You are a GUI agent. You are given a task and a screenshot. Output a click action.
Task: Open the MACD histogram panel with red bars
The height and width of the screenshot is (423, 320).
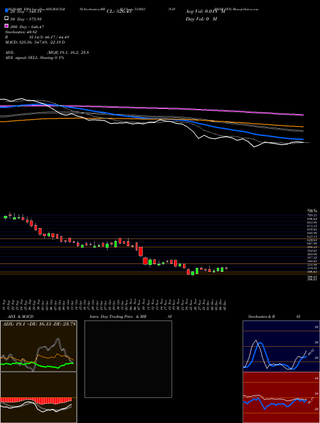(x=38, y=397)
